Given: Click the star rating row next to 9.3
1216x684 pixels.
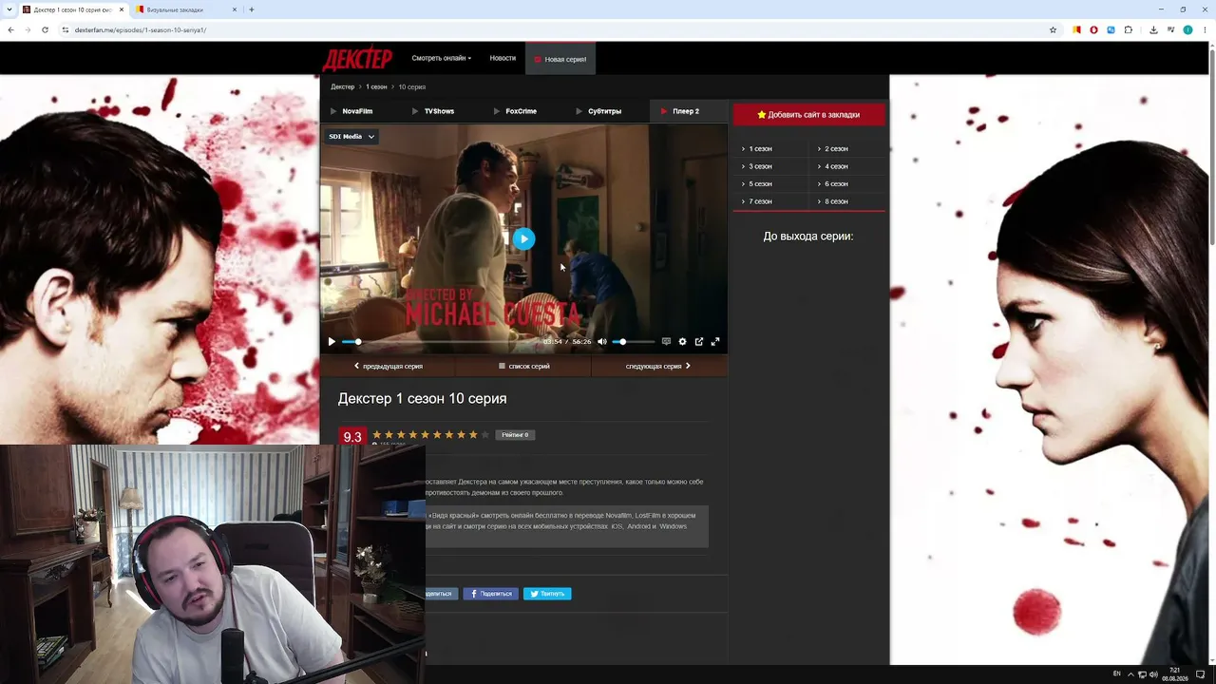Looking at the screenshot, I should click(431, 435).
